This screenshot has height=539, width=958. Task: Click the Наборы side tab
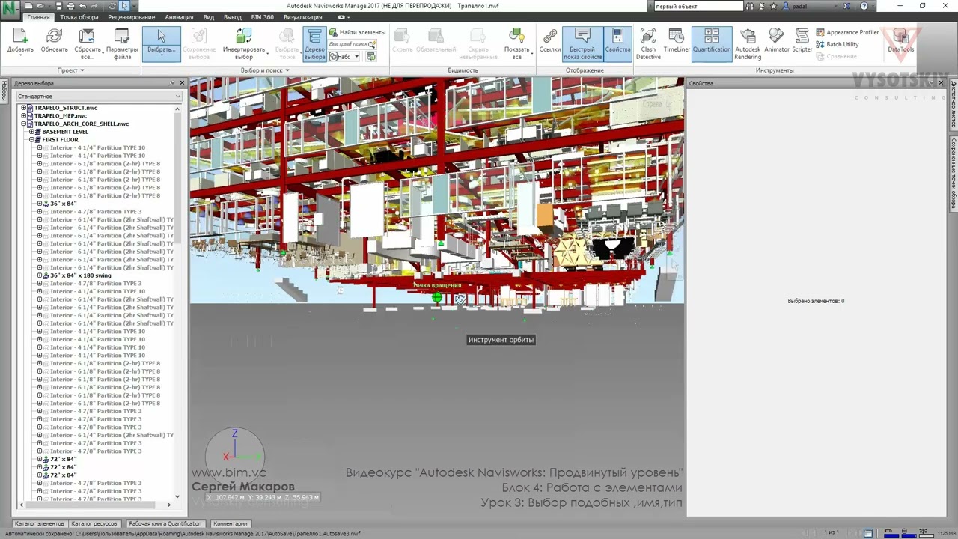coord(4,91)
